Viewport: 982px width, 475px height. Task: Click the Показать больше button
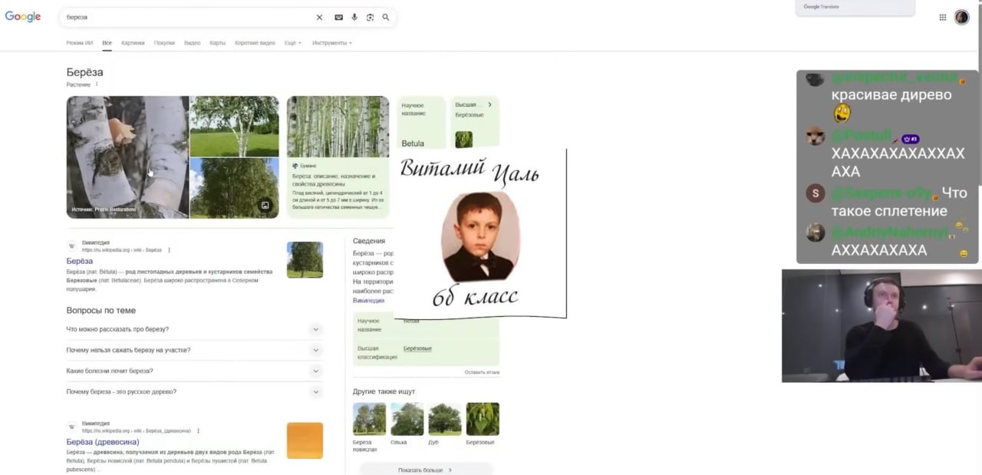point(426,470)
